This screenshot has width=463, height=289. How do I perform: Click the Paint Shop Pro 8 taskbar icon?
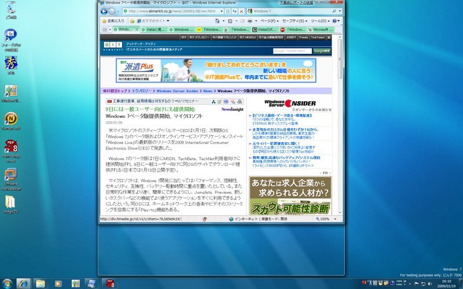109,284
